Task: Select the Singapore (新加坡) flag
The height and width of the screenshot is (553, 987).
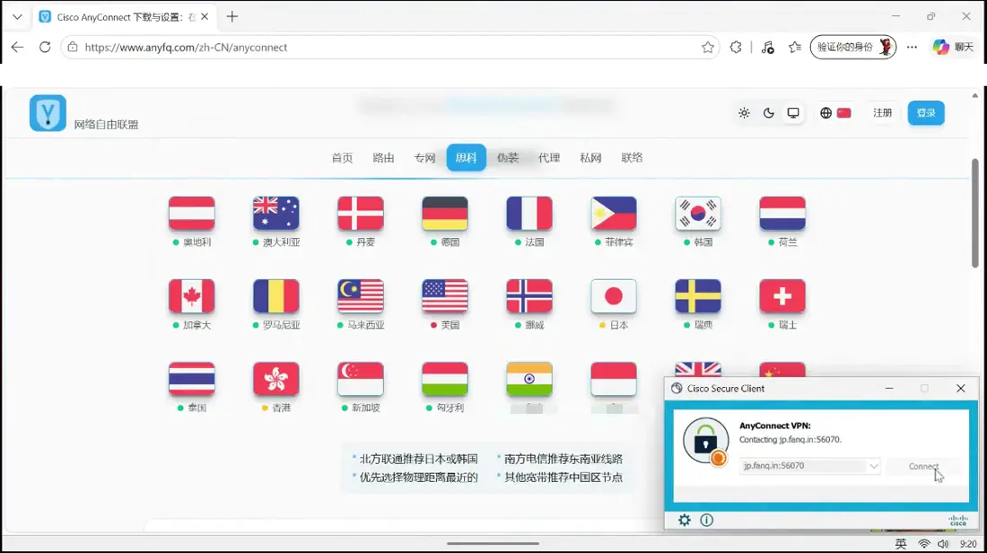Action: point(360,379)
